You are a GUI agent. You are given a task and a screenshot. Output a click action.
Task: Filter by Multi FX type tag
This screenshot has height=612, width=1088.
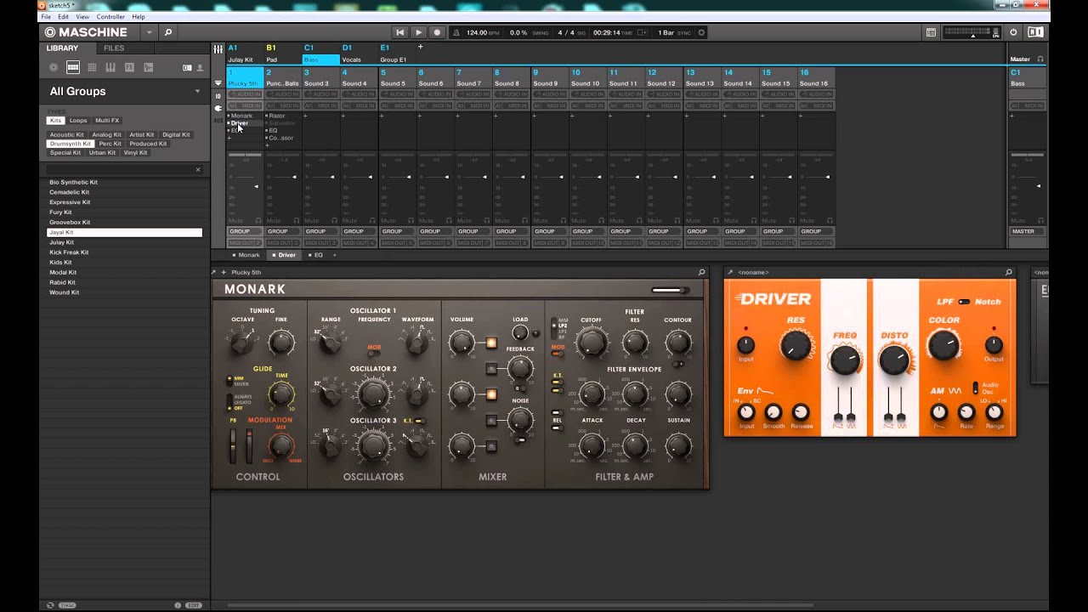(x=107, y=120)
